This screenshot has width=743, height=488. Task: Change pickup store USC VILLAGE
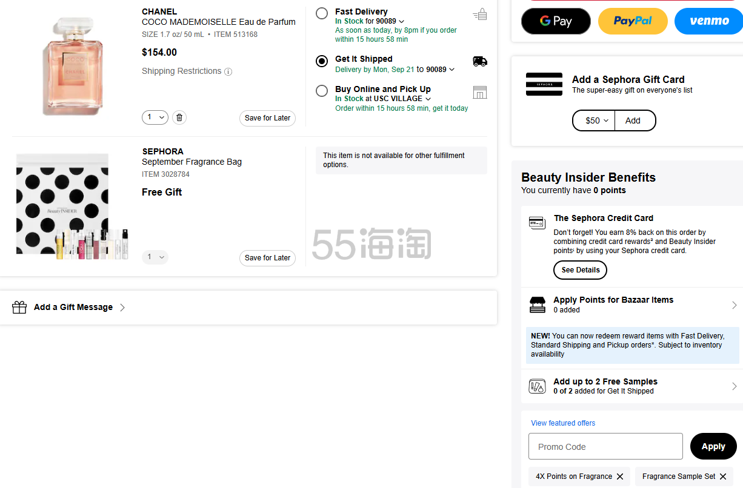tap(402, 99)
